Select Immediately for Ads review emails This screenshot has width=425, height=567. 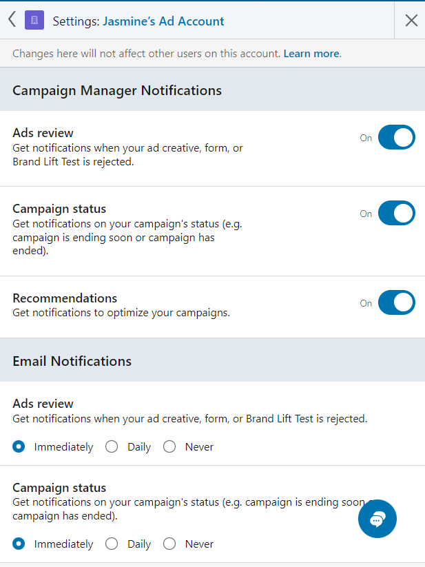(19, 446)
